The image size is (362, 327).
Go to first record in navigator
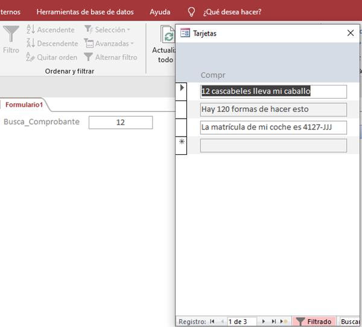212,321
